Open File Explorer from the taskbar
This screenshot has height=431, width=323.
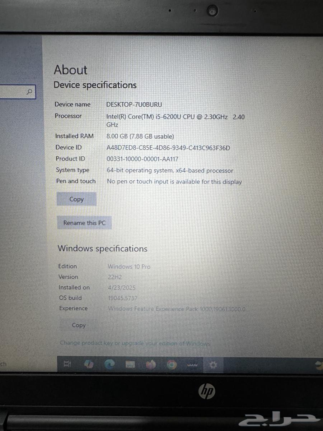[x=130, y=364]
